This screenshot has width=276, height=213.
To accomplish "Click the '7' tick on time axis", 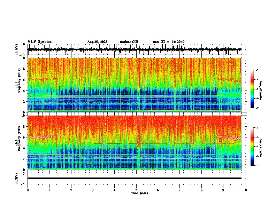I will coord(180,190).
